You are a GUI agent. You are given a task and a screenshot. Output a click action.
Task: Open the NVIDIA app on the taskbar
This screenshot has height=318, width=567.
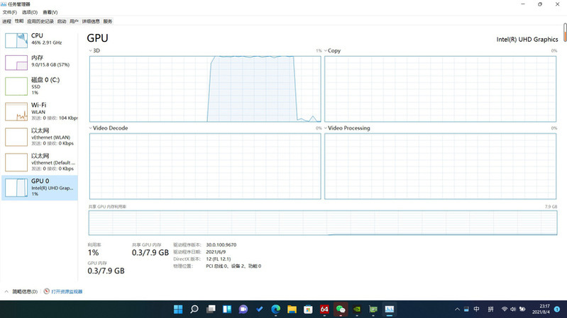[357, 310]
